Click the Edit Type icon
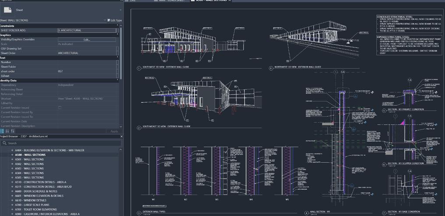Screen dimensions: 445x216 tap(109, 20)
